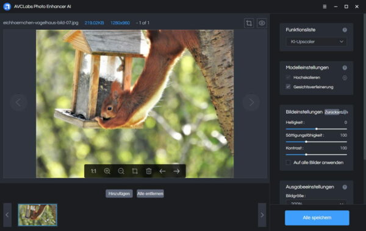Go to next image with the right arrow in the toolbar
366x231 pixels.
pos(176,171)
